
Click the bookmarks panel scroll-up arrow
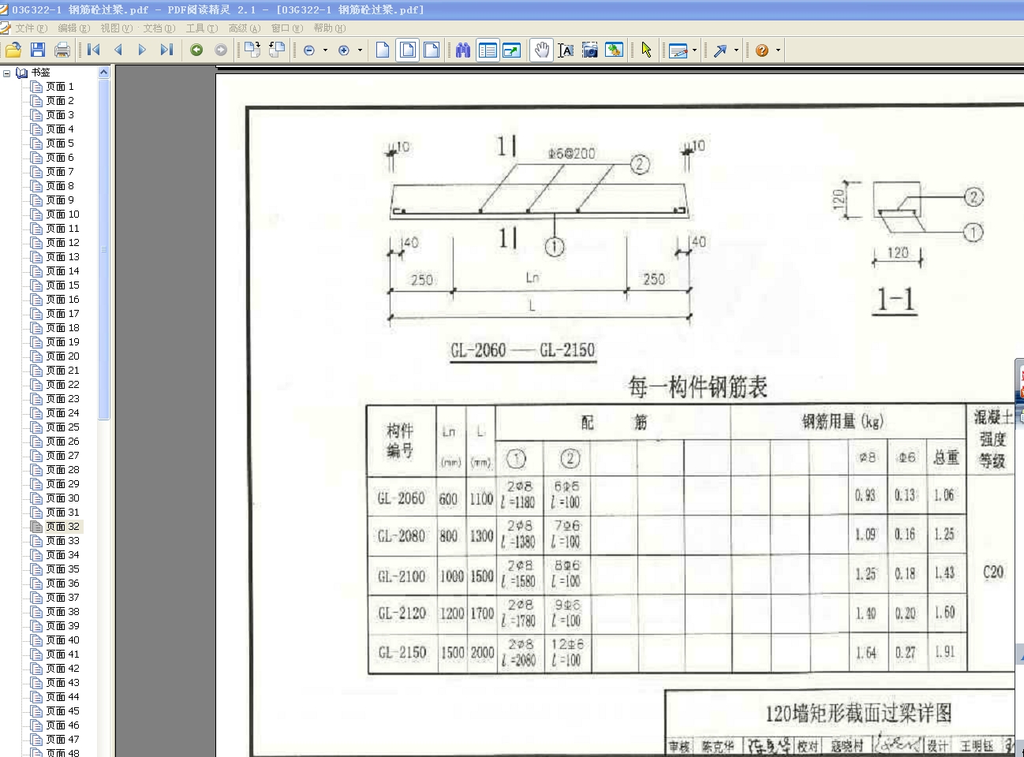[103, 73]
